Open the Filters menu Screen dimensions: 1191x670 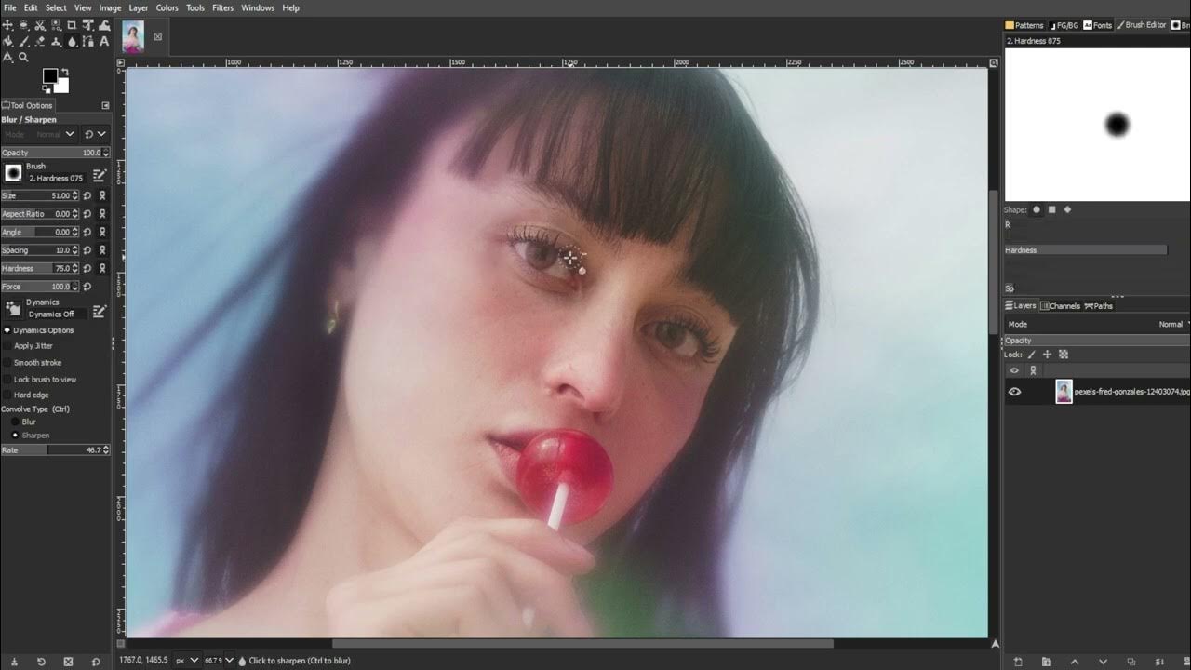coord(222,7)
